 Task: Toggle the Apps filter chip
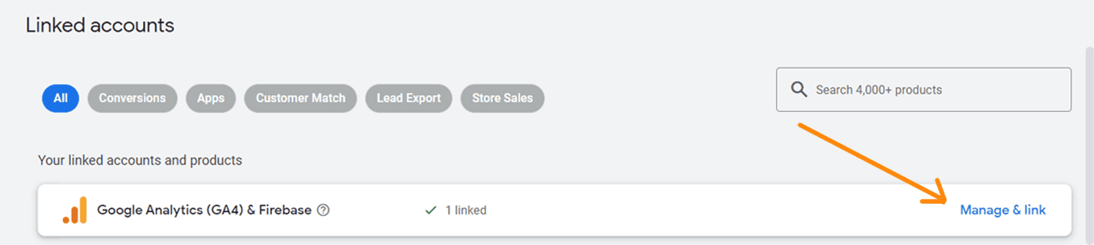(211, 98)
